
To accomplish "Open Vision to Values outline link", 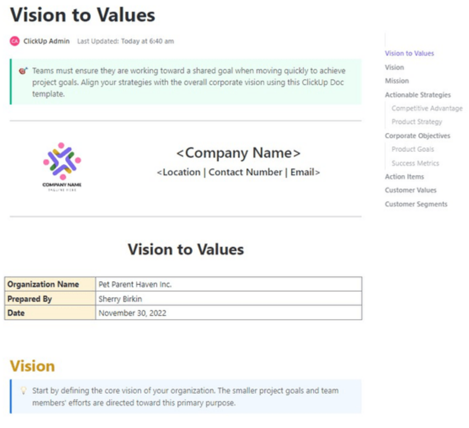I will tap(409, 53).
